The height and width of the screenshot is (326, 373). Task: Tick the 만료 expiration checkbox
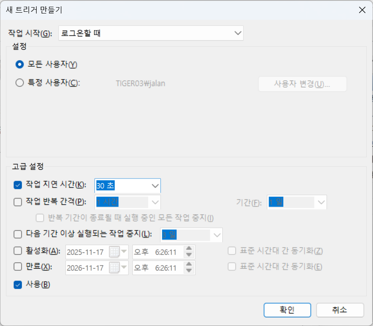(18, 267)
